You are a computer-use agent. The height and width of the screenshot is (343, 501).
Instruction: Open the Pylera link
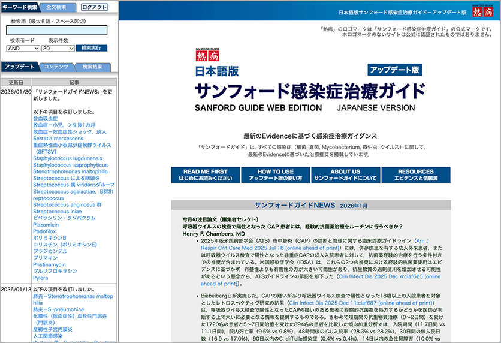coord(41,278)
